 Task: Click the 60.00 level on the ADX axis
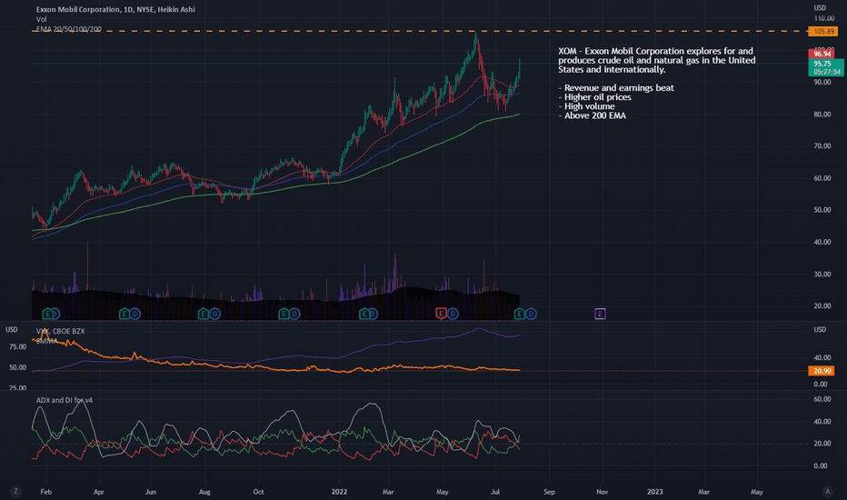coord(822,399)
